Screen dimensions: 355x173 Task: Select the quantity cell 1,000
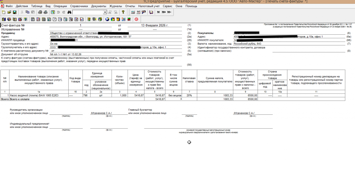point(120,96)
